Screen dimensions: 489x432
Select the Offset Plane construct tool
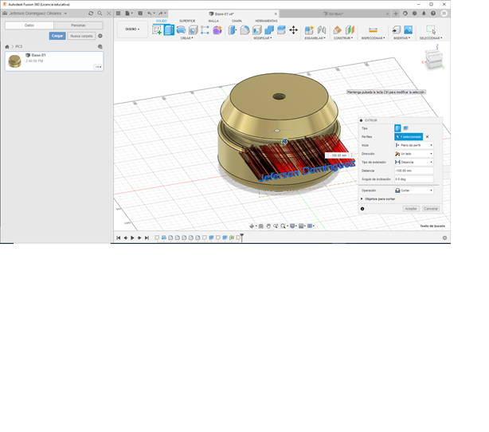point(338,30)
